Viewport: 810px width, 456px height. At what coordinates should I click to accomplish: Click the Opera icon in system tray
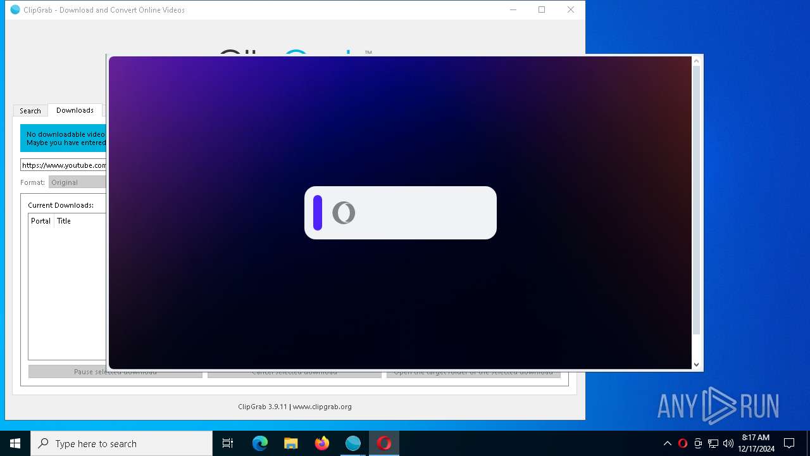point(683,443)
